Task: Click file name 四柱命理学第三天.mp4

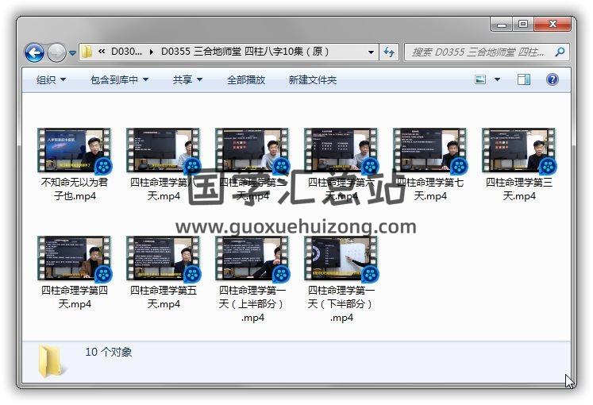Action: click(x=519, y=189)
